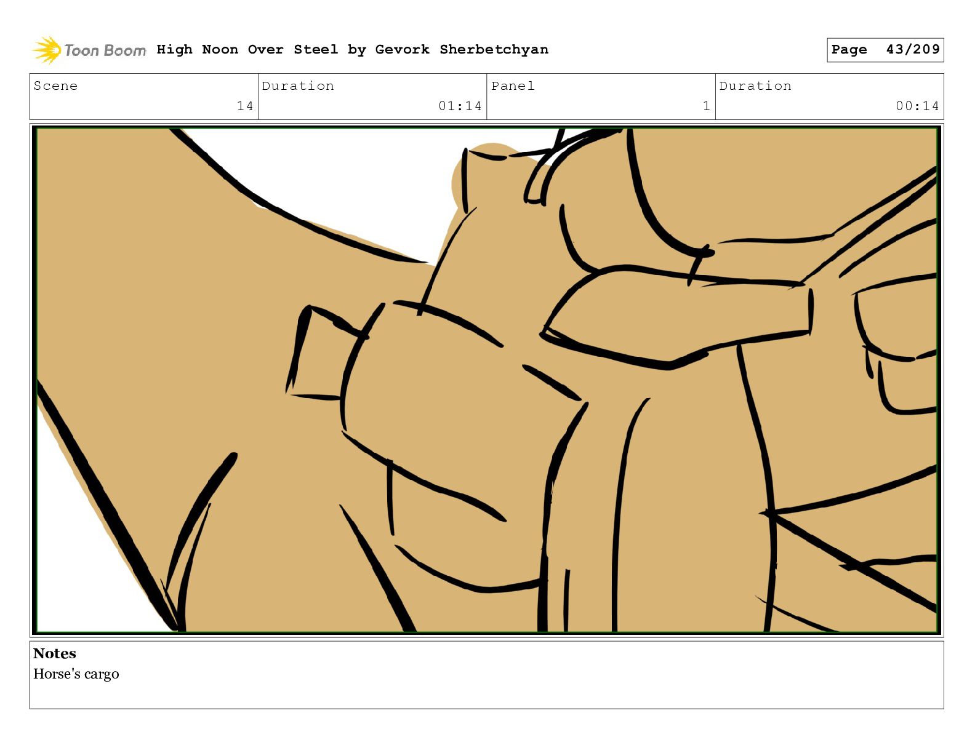
Task: Select the scene duration value '01:14'
Action: pos(460,106)
